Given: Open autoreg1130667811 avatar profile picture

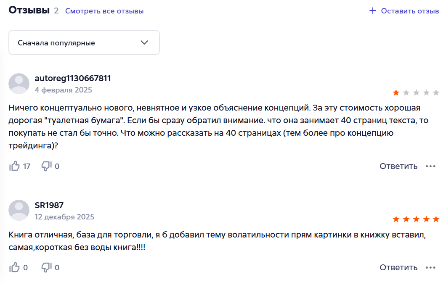Looking at the screenshot, I should (x=19, y=84).
